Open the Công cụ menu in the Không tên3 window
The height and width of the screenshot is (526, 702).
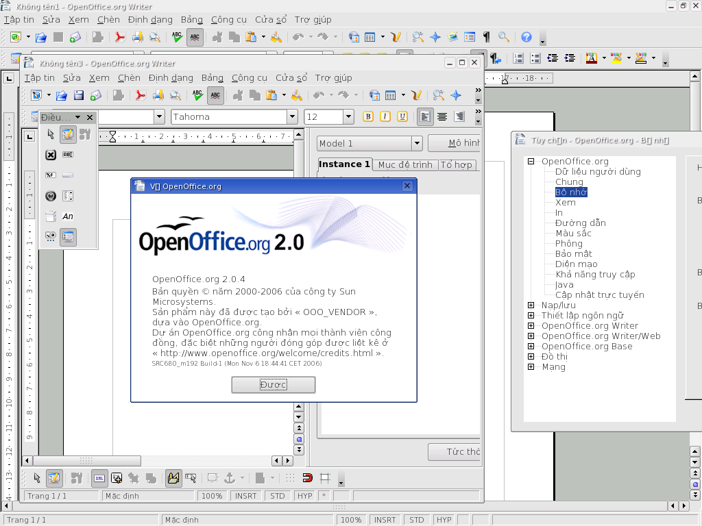(x=250, y=78)
